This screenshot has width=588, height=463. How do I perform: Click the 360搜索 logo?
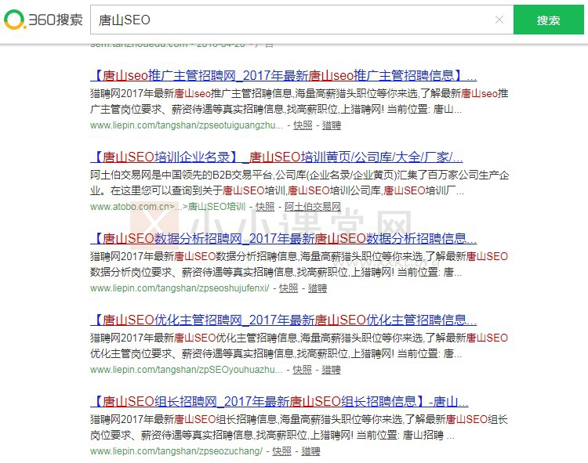(x=43, y=20)
